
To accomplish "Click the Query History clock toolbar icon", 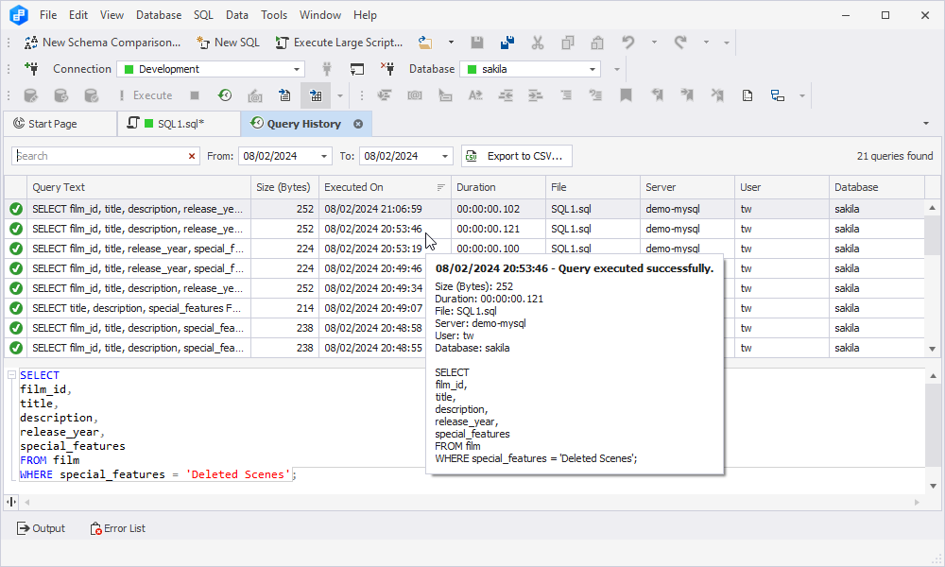I will pos(225,95).
